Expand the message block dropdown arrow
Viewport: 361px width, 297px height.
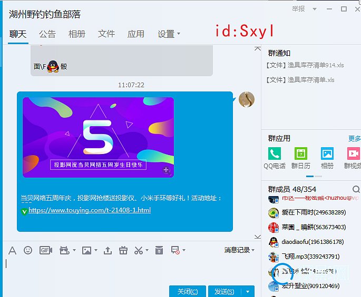coord(184,250)
